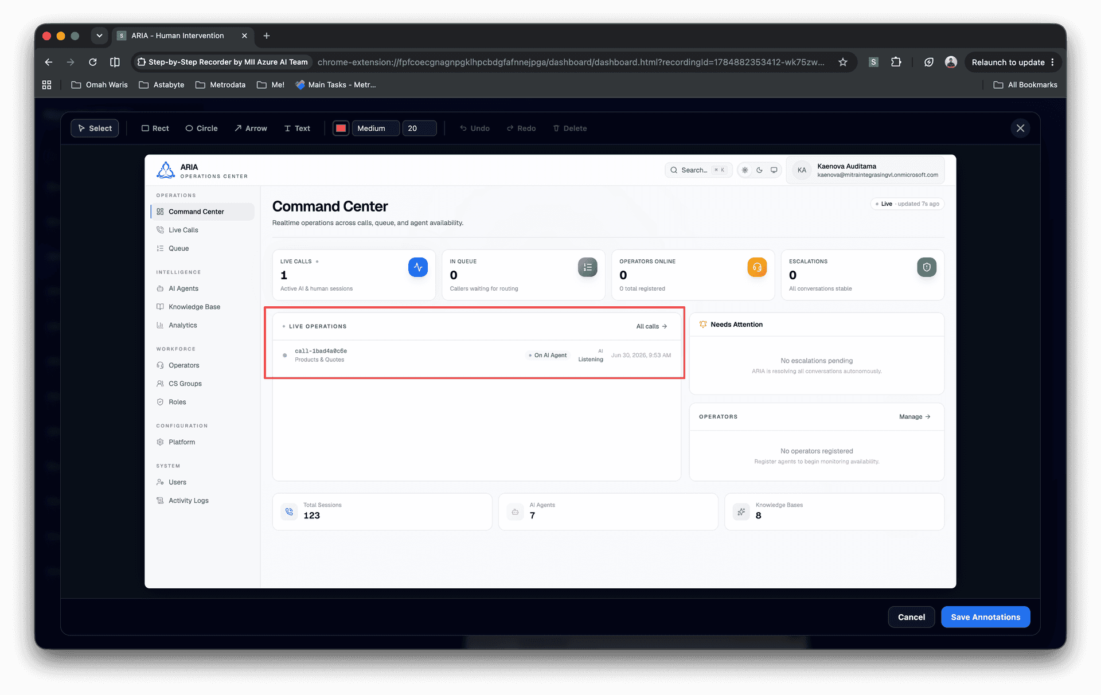Open Kaenova Auditama user profile
The image size is (1101, 695).
865,170
